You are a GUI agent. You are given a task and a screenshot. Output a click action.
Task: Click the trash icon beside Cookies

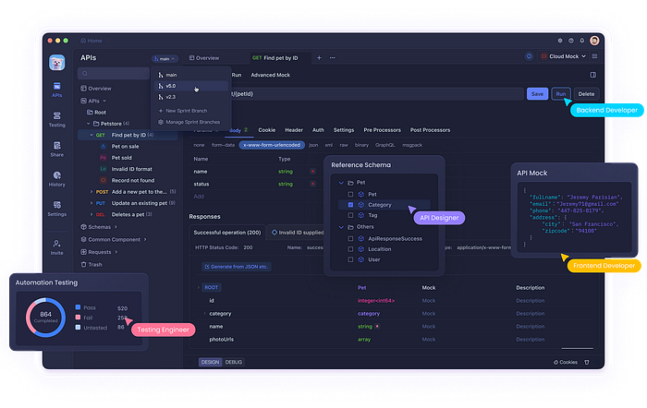tap(587, 362)
